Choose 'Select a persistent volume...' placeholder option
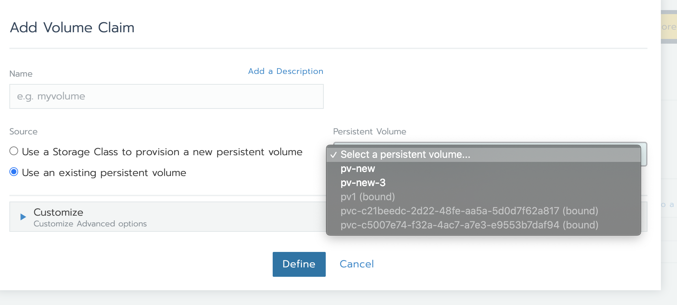Viewport: 677px width, 305px height. click(x=405, y=155)
